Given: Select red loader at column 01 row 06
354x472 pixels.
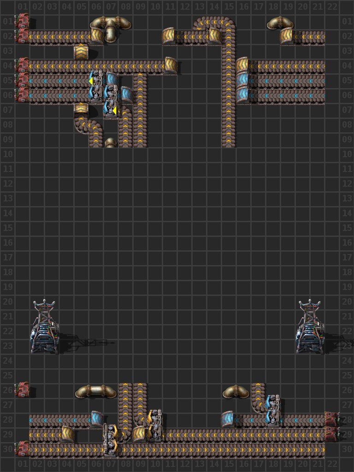Looking at the screenshot, I should [x=22, y=95].
